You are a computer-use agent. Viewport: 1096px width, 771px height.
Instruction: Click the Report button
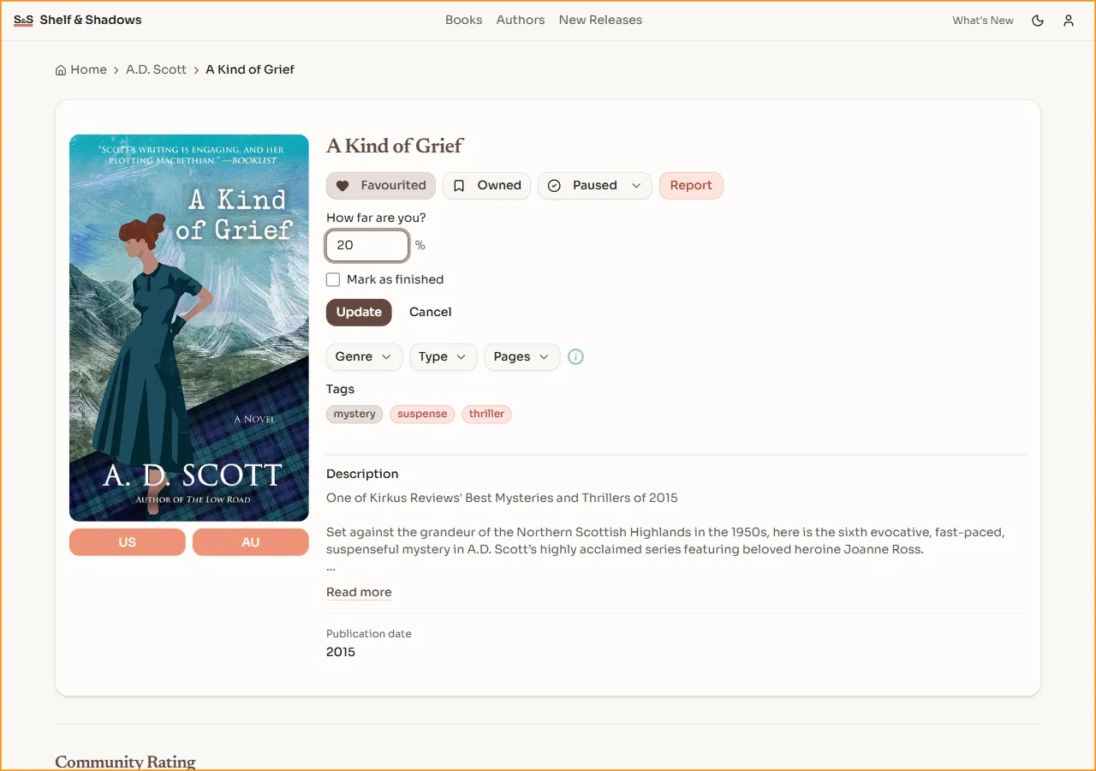click(691, 186)
